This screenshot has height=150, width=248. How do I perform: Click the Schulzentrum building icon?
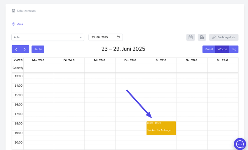[13, 11]
